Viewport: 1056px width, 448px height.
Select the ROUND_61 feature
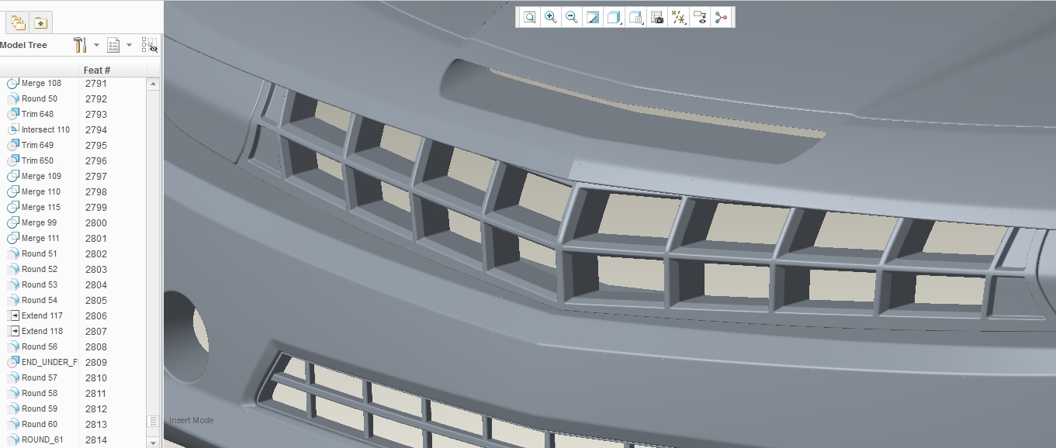[43, 439]
